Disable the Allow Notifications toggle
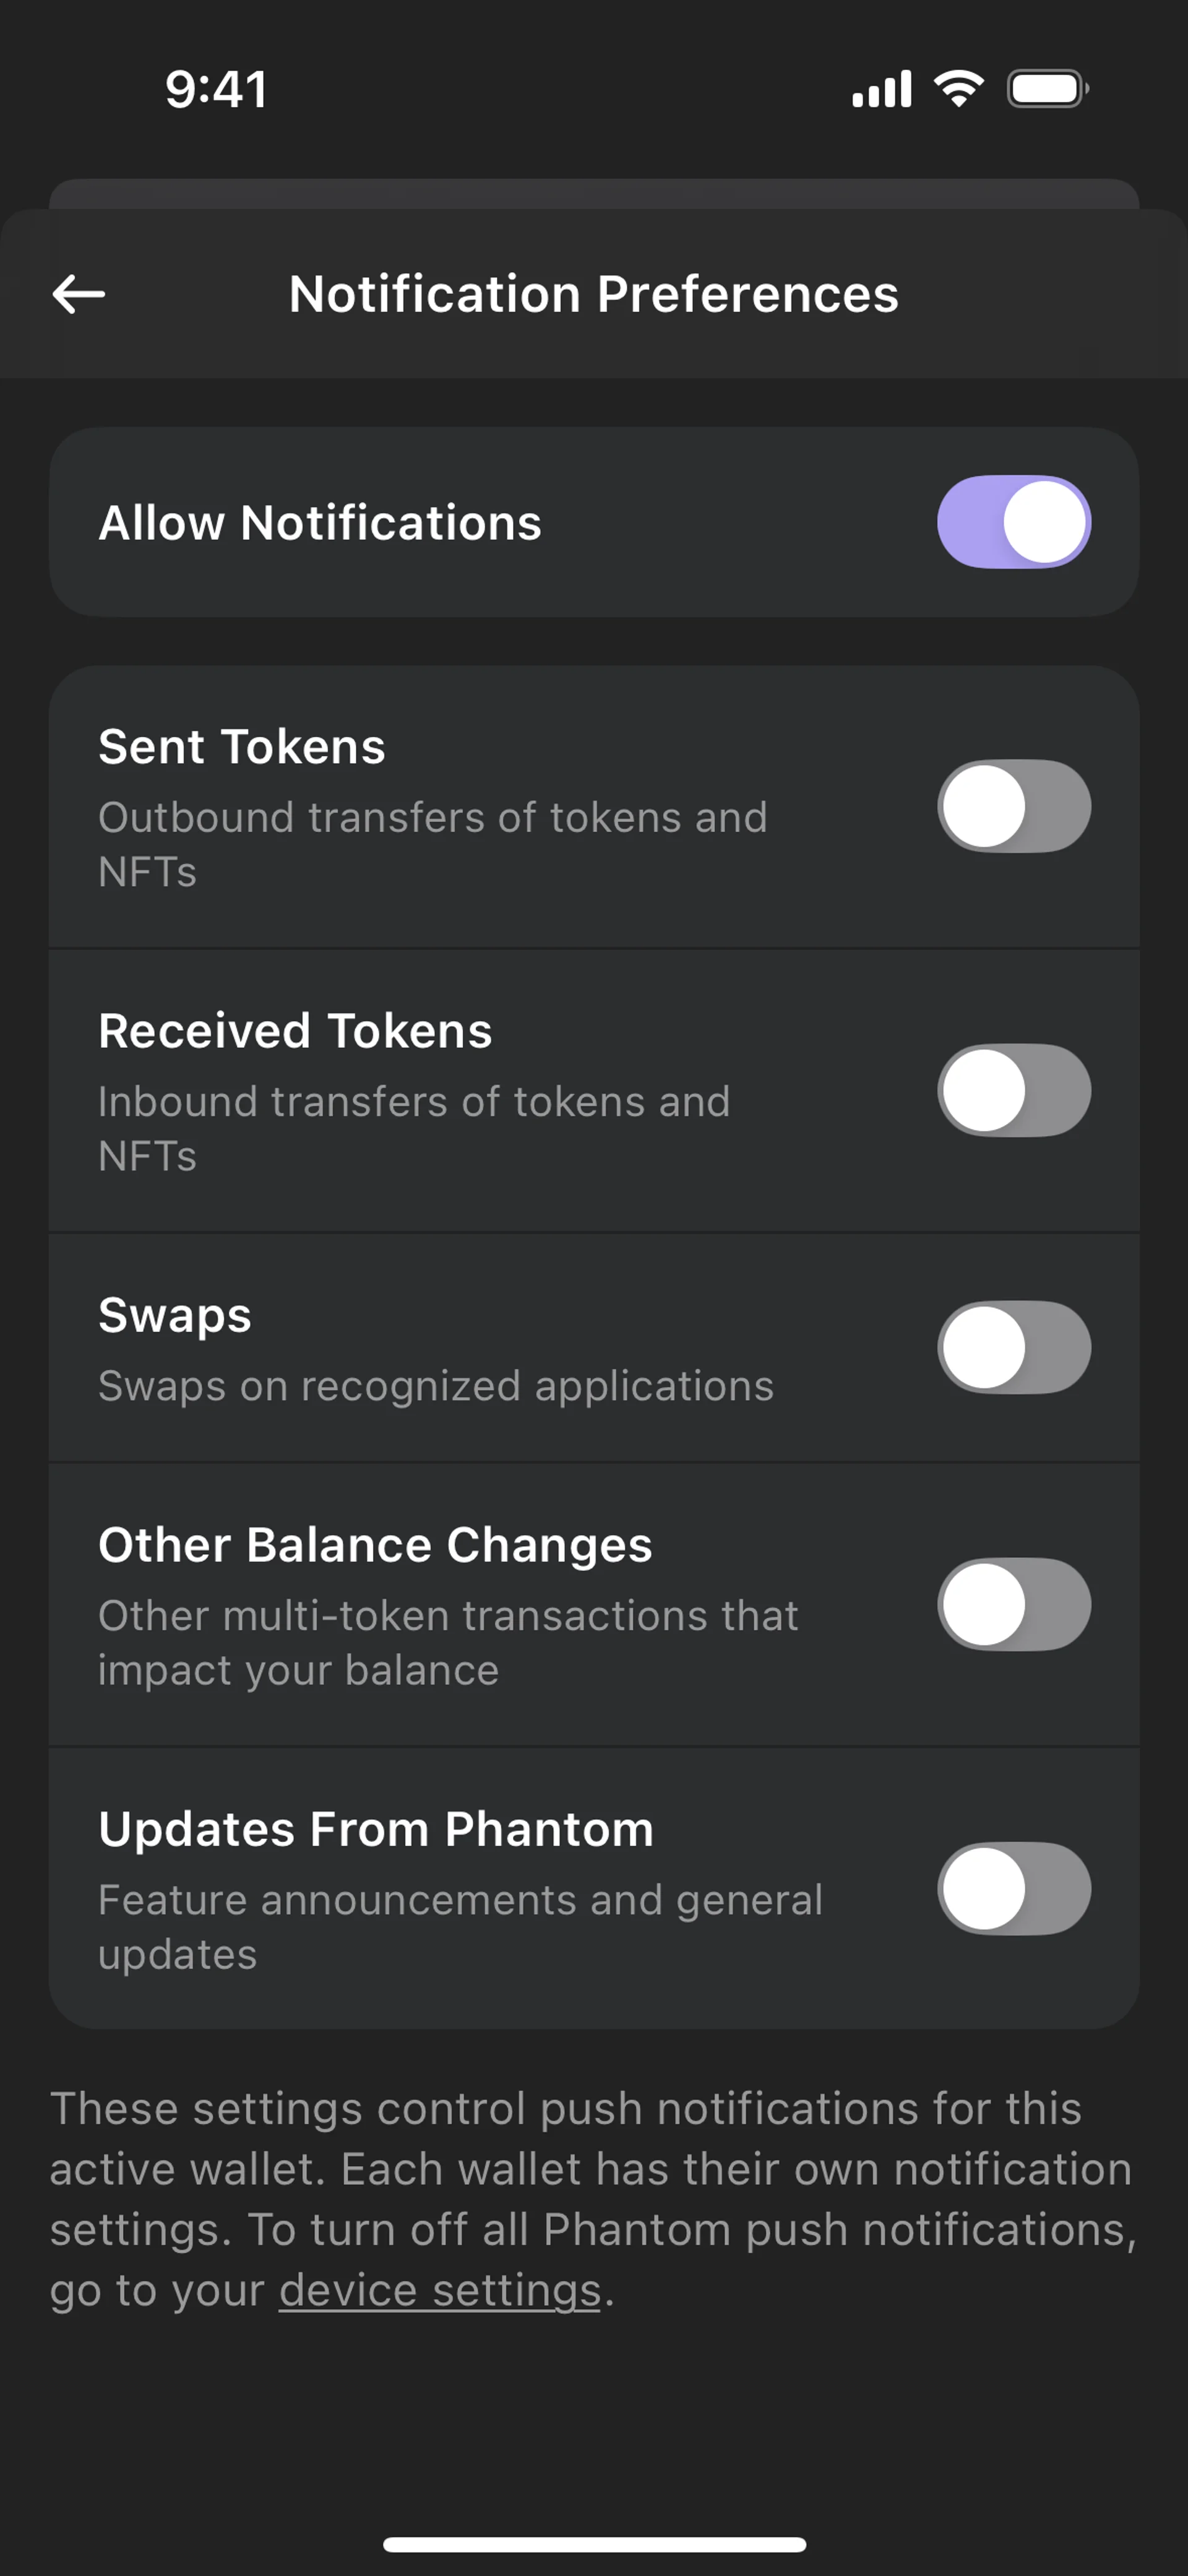This screenshot has width=1188, height=2576. tap(1013, 522)
